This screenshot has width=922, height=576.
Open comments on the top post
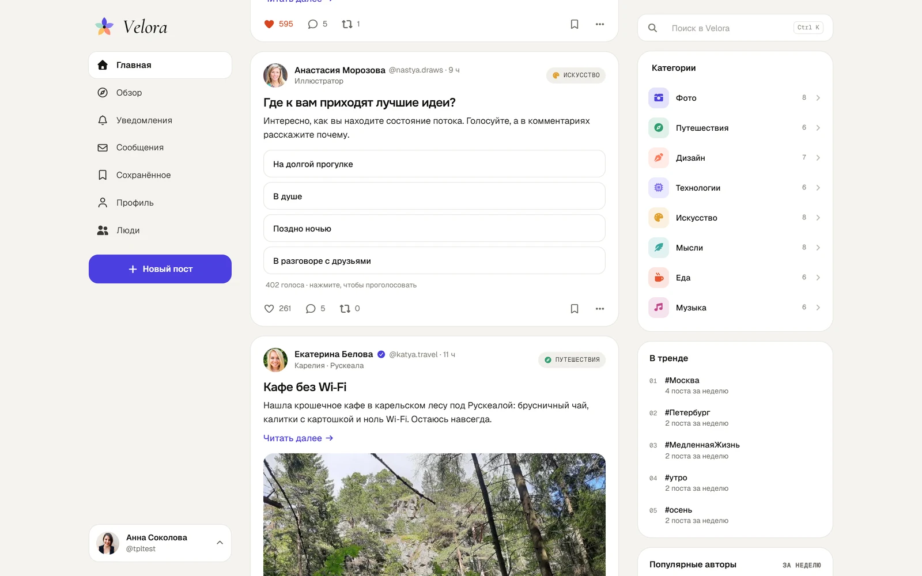(318, 24)
